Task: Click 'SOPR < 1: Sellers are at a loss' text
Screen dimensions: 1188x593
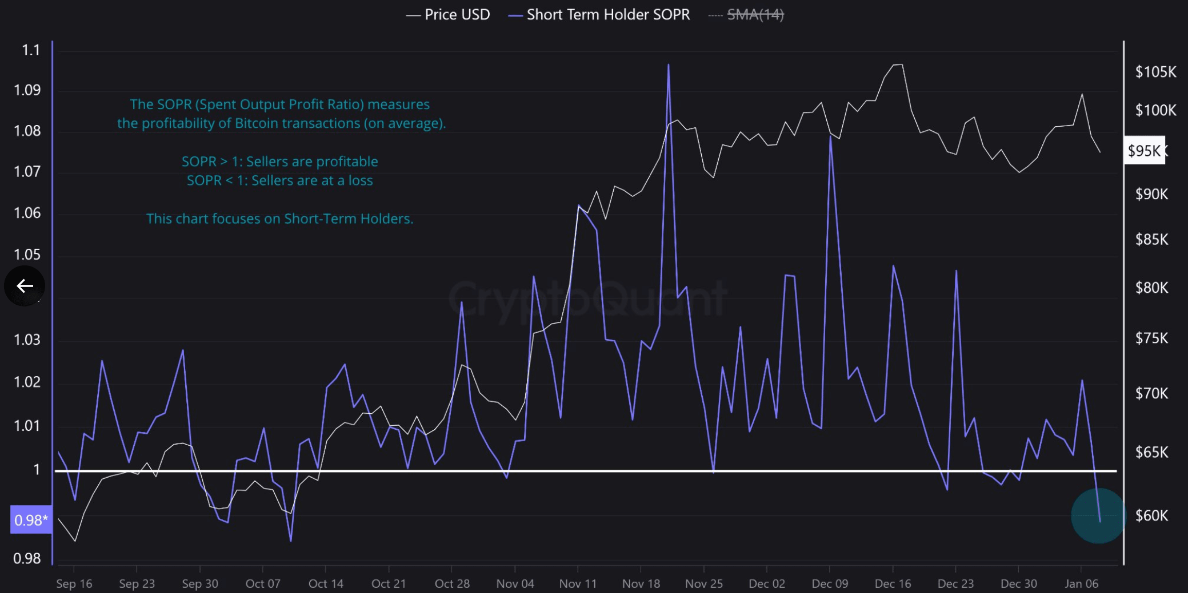Action: pos(280,180)
